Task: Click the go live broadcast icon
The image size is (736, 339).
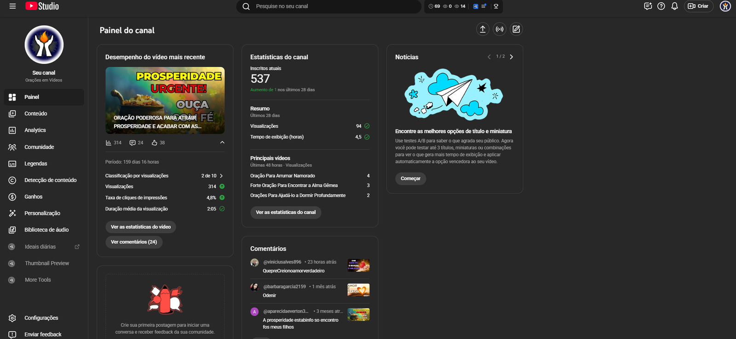Action: [500, 29]
